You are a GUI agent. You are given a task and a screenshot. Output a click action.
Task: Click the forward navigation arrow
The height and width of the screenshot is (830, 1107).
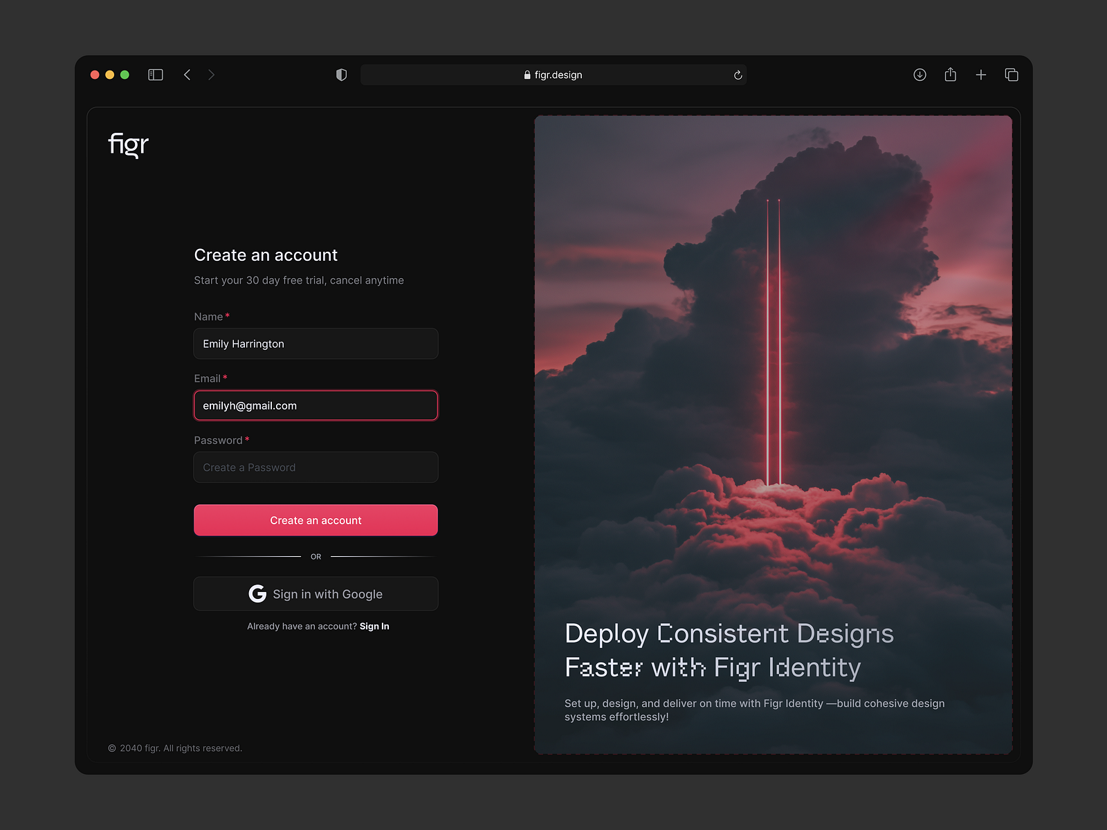(212, 74)
